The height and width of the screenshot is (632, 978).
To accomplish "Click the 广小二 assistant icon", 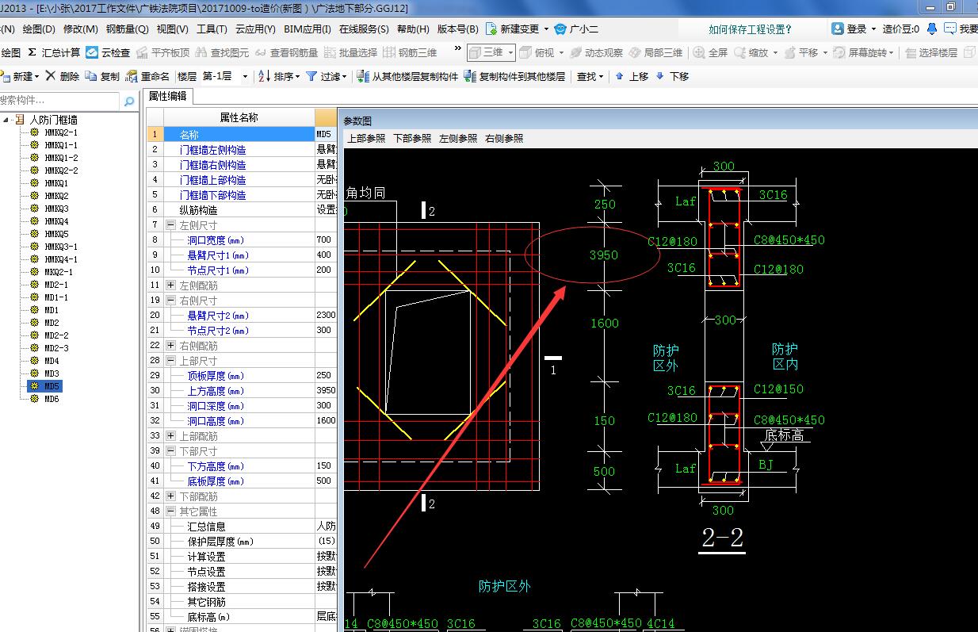I will pos(561,29).
